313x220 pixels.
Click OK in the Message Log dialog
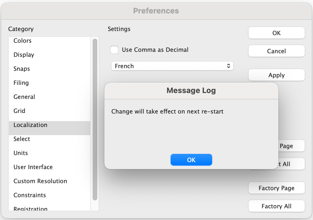click(191, 160)
